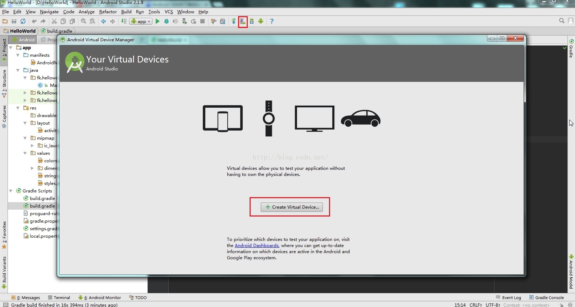575x307 pixels.
Task: Open the 0: Messages tool window
Action: pyautogui.click(x=26, y=297)
